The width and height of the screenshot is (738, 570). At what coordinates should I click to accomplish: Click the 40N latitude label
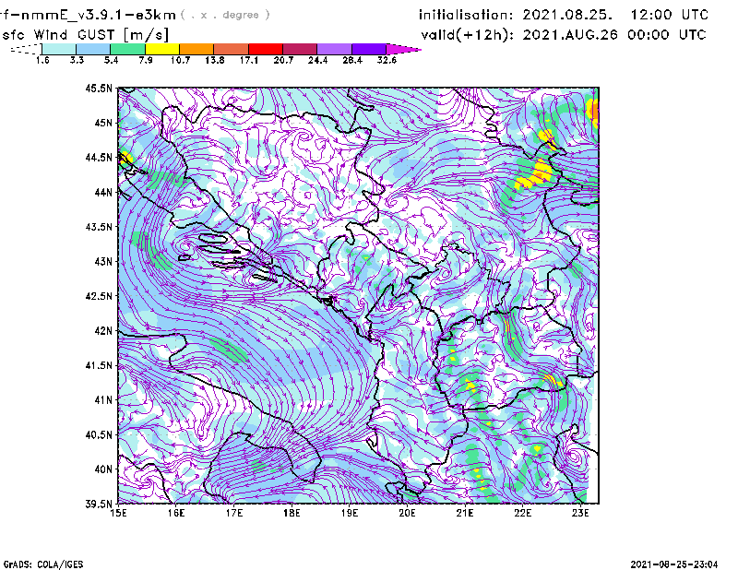tap(103, 469)
